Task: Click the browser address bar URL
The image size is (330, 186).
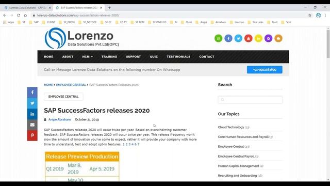Action: [x=78, y=15]
